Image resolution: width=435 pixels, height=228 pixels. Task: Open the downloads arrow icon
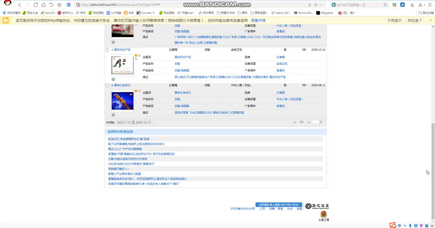(412, 5)
